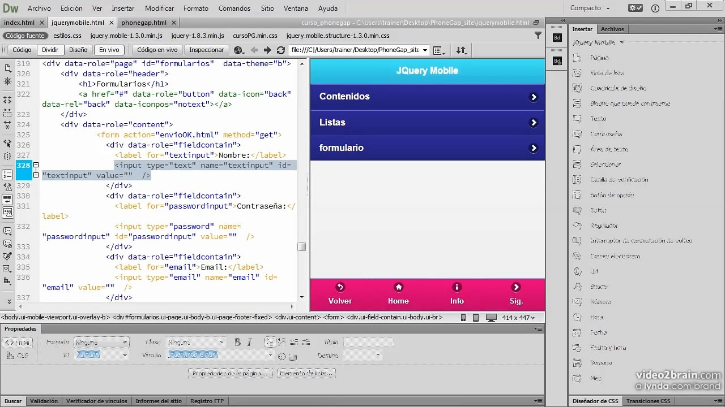The width and height of the screenshot is (725, 407).
Task: Click the Italic I icon in Properties
Action: 249,342
